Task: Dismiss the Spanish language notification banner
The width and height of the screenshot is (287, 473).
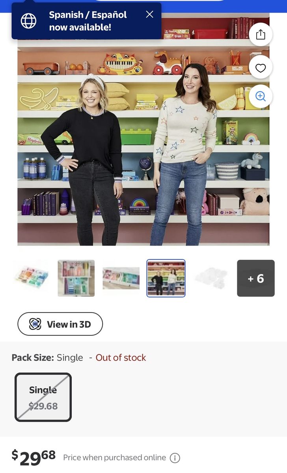Action: pos(149,14)
